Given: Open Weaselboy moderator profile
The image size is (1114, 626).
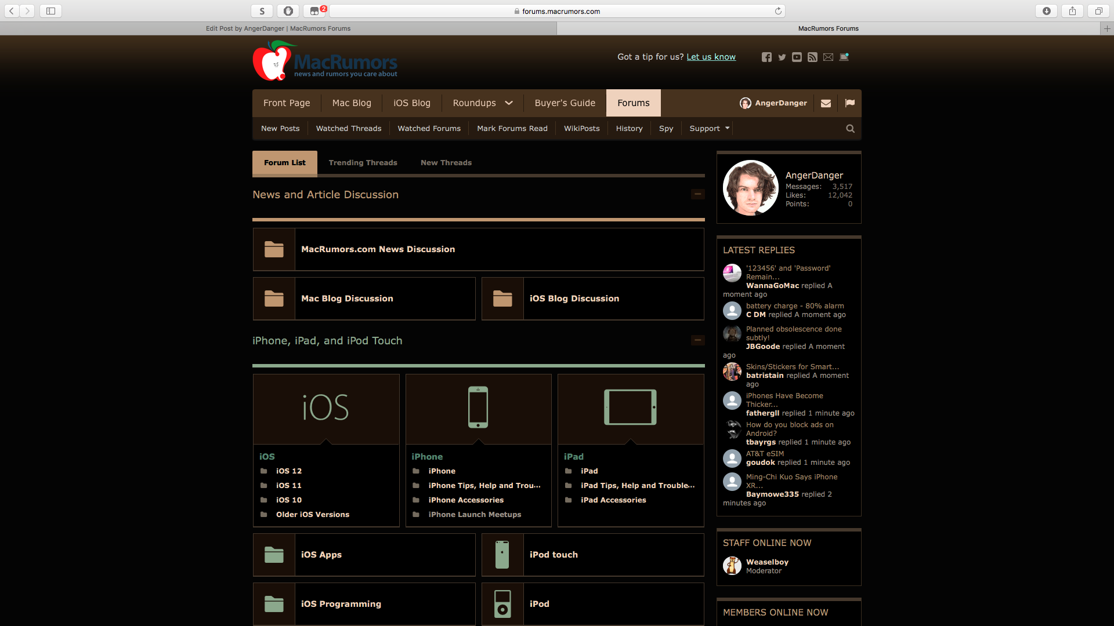Looking at the screenshot, I should click(767, 562).
